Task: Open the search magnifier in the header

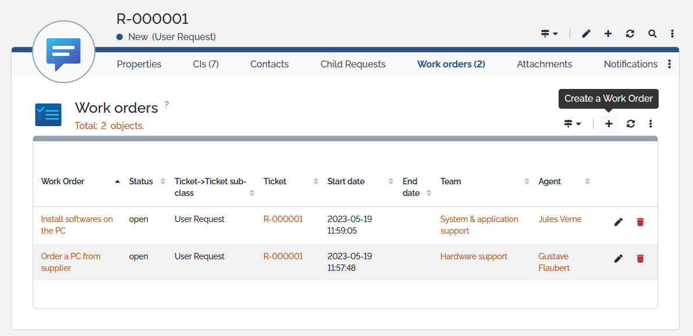Action: point(652,34)
